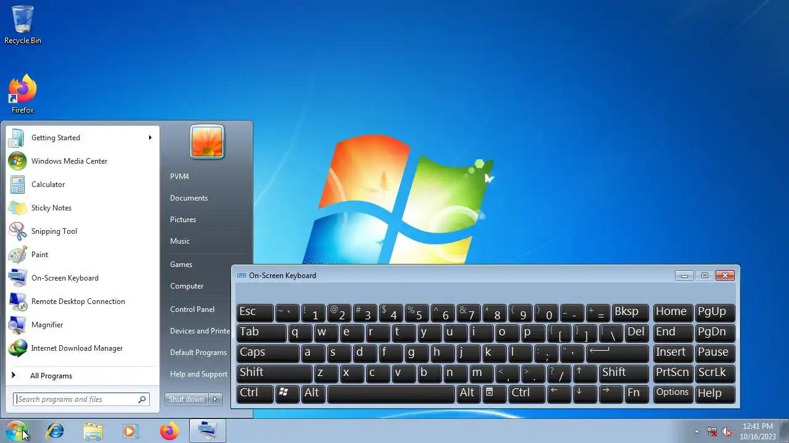This screenshot has height=443, width=789.
Task: Open Windows Explorer from taskbar
Action: coord(93,431)
